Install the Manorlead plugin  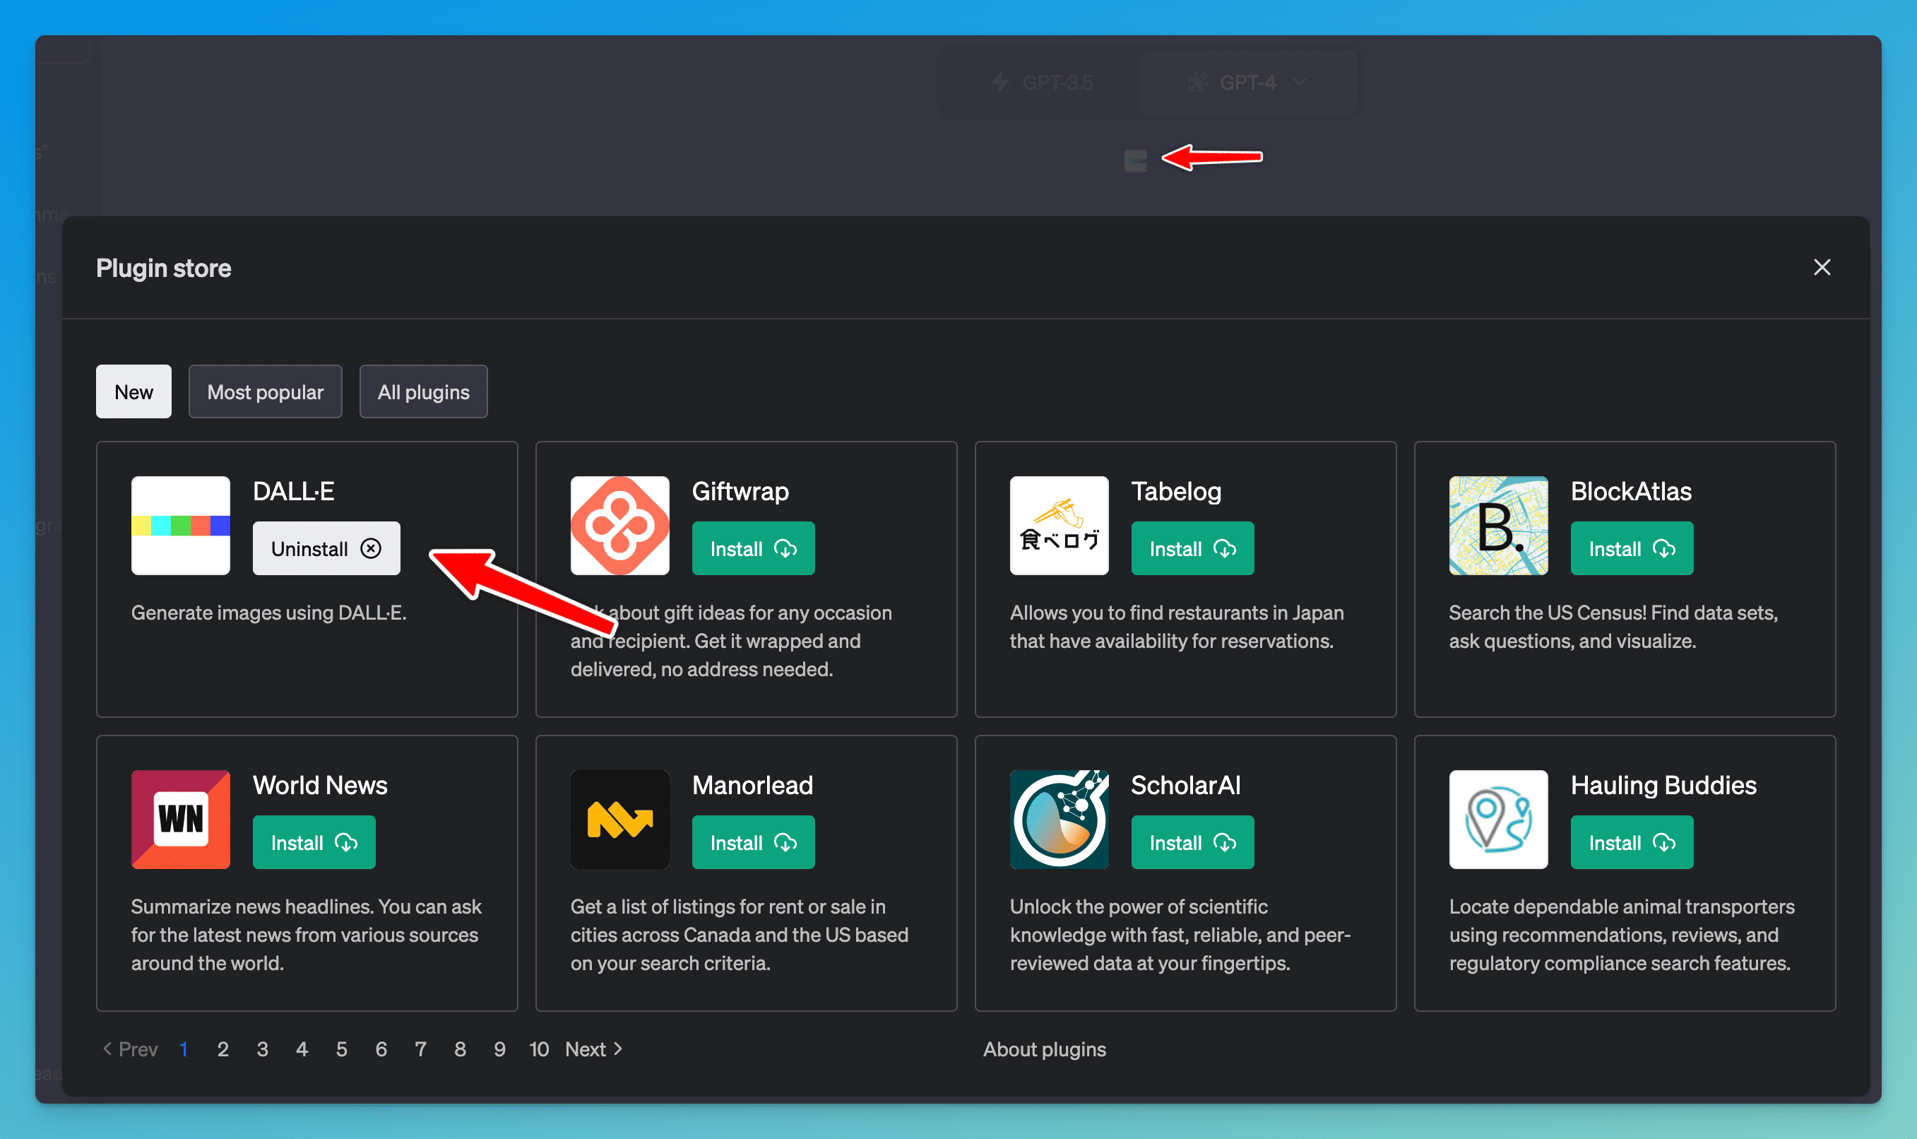tap(753, 843)
